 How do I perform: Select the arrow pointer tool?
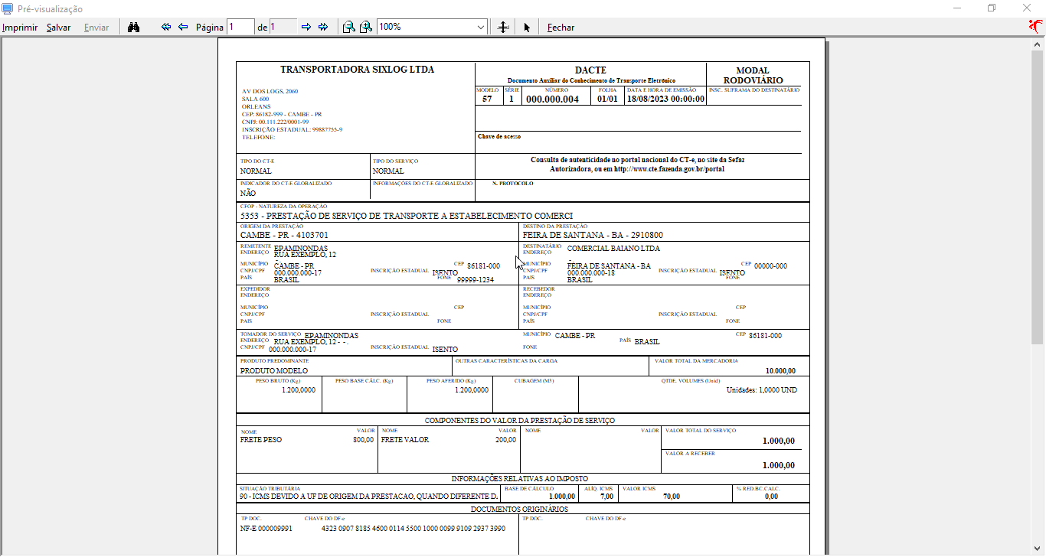pyautogui.click(x=527, y=28)
